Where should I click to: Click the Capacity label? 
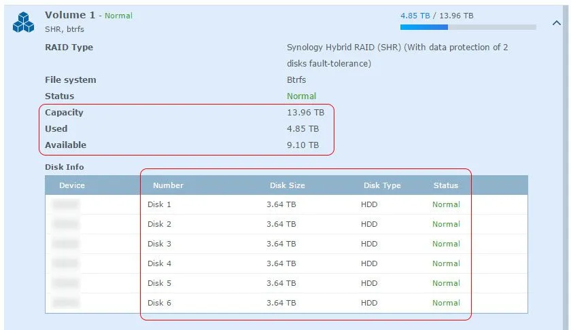click(x=64, y=113)
